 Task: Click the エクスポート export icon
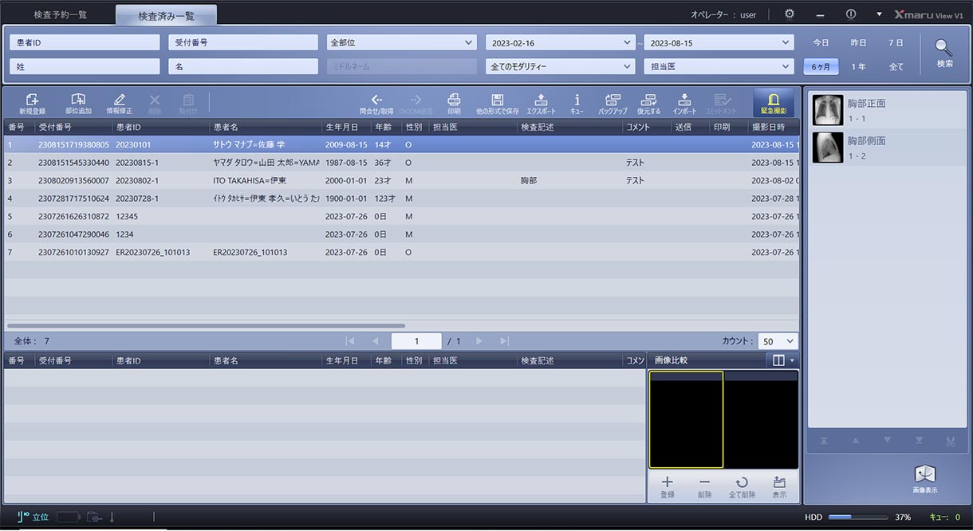[x=541, y=103]
